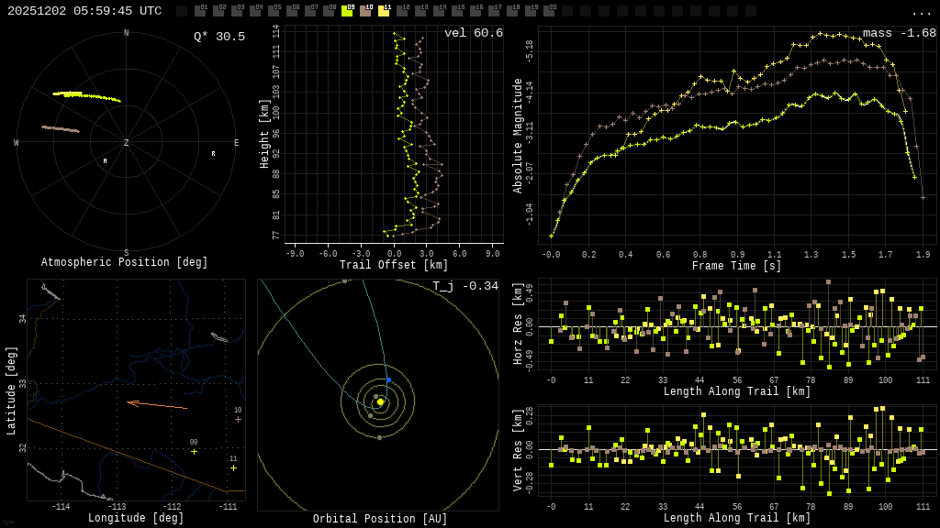Click station 11 cross marker on map
Image resolution: width=940 pixels, height=528 pixels.
point(233,467)
